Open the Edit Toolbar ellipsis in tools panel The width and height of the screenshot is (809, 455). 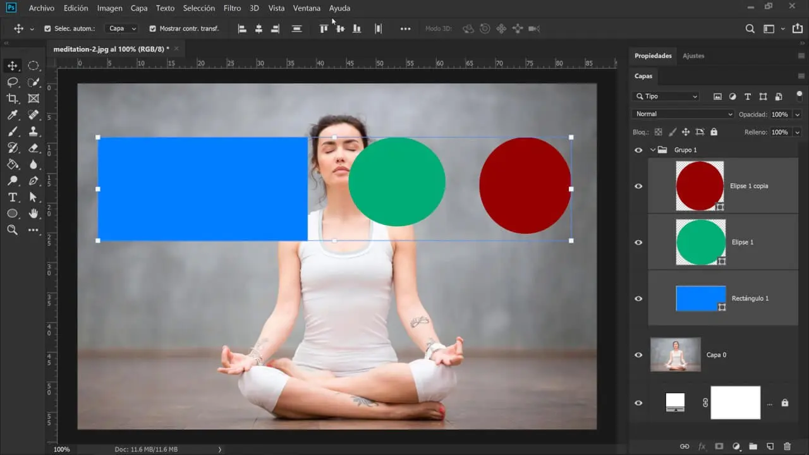33,230
